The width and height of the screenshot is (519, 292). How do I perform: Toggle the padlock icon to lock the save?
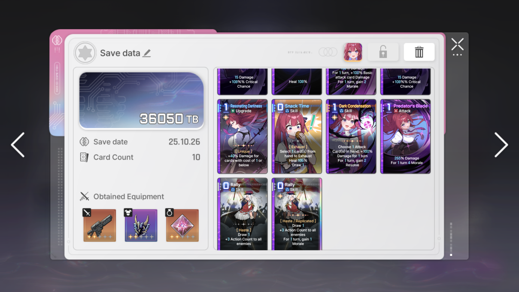(x=383, y=52)
